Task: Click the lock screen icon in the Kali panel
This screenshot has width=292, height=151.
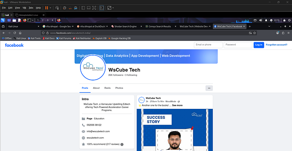Action: point(284,20)
